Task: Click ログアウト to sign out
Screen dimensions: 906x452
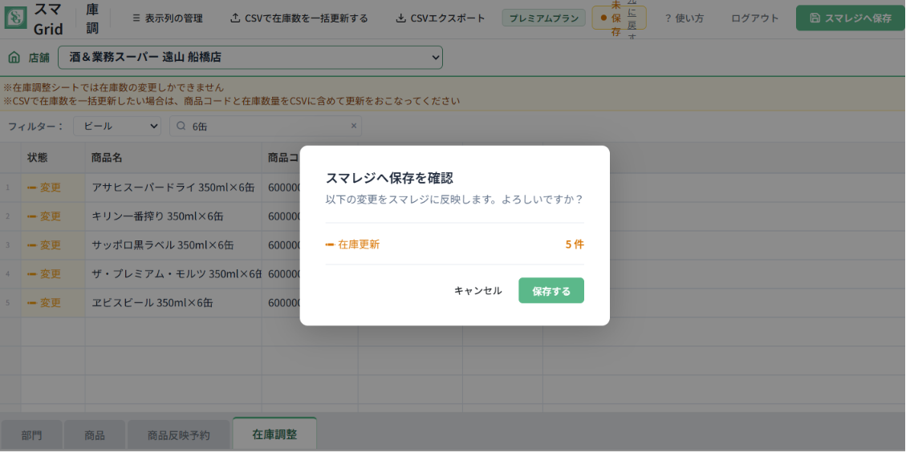Action: pyautogui.click(x=754, y=18)
